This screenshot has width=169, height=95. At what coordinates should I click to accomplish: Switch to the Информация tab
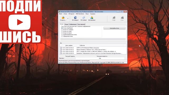[x=73, y=24]
